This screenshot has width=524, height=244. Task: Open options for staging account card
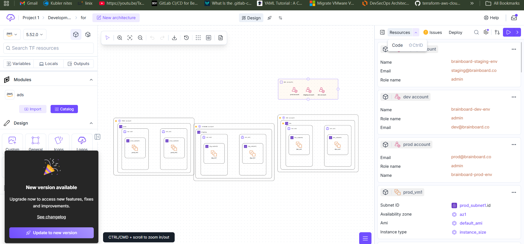[514, 49]
